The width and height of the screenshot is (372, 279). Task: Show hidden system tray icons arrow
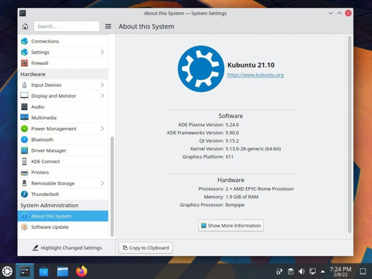click(x=323, y=271)
